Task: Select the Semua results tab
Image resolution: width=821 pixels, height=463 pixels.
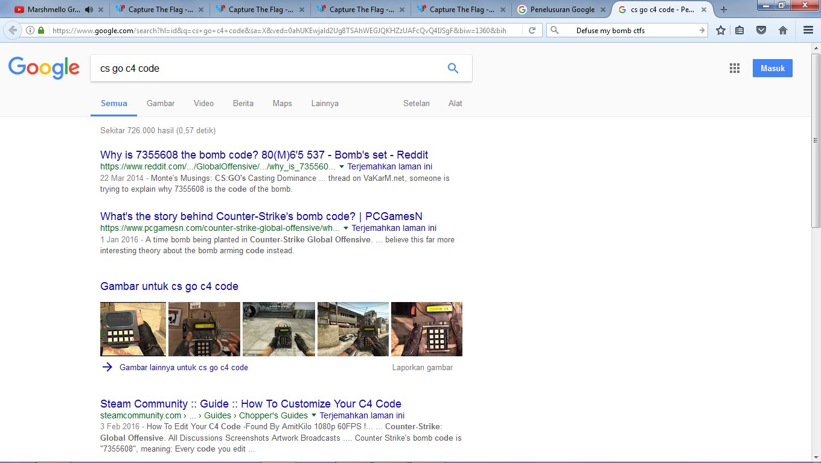Action: [x=114, y=103]
